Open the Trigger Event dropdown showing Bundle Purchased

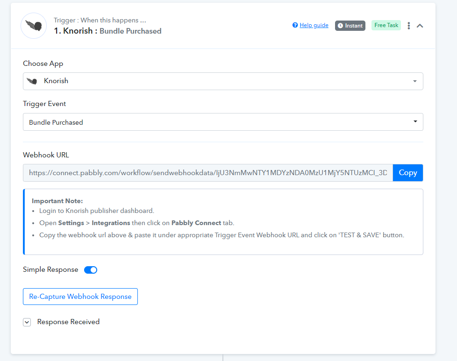tap(223, 122)
